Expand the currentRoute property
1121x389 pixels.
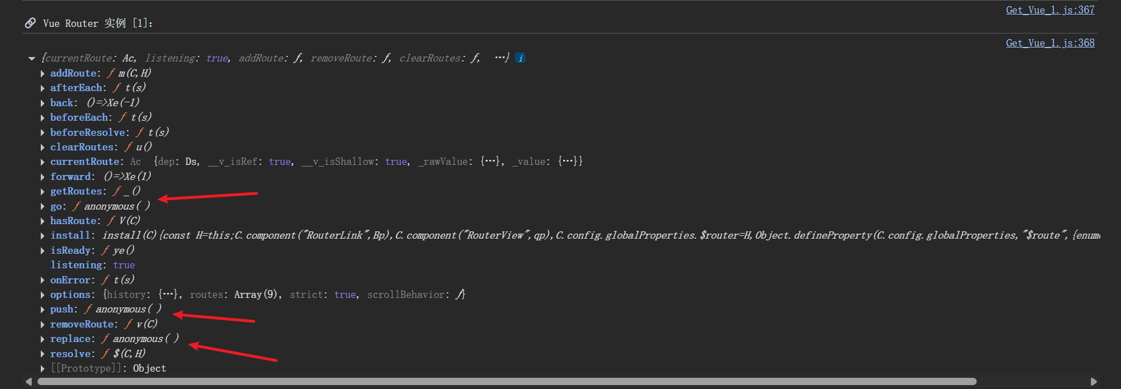[42, 162]
